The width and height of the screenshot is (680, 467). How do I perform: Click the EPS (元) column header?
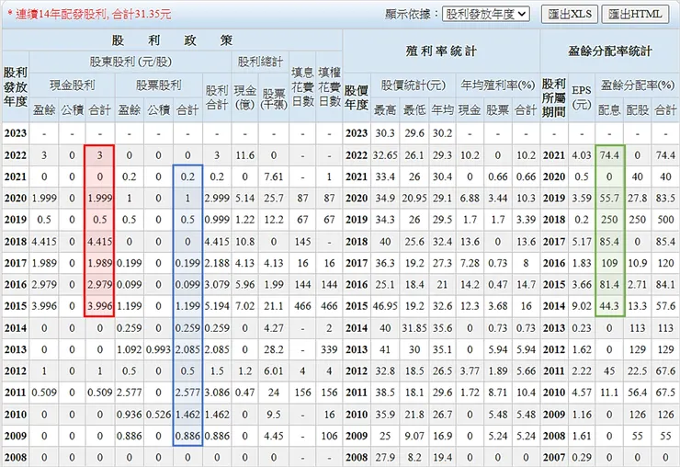581,97
